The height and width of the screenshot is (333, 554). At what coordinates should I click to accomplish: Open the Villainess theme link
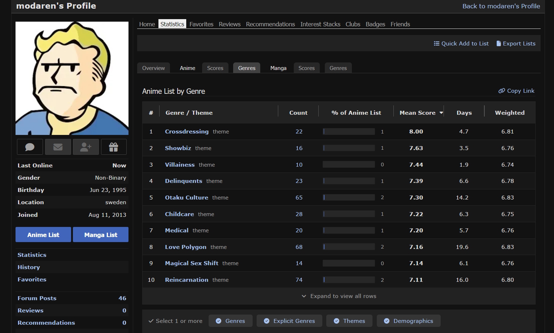[x=180, y=165]
